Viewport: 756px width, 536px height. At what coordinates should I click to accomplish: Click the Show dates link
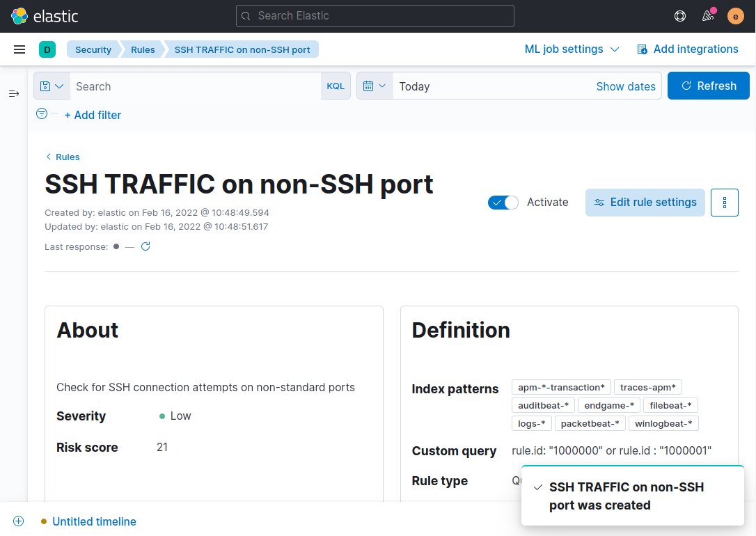pyautogui.click(x=626, y=86)
